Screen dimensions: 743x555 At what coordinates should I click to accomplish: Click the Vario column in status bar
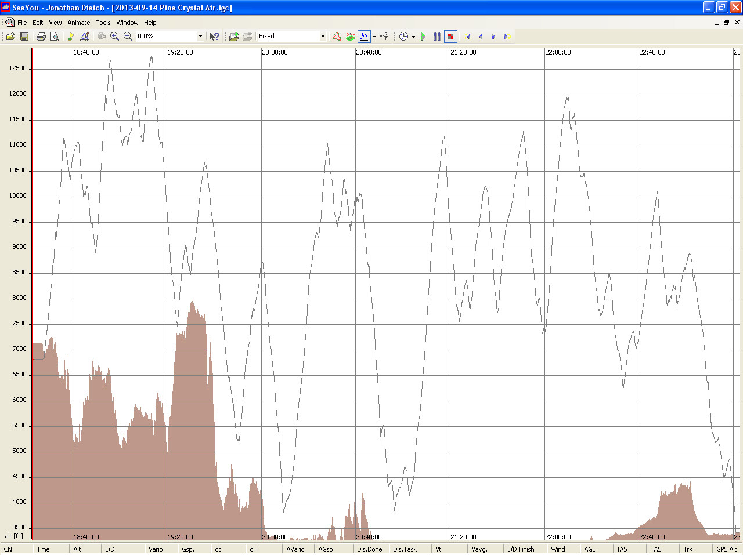pyautogui.click(x=156, y=549)
